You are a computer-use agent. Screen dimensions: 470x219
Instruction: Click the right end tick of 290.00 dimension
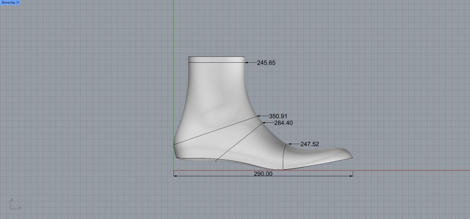click(x=353, y=174)
